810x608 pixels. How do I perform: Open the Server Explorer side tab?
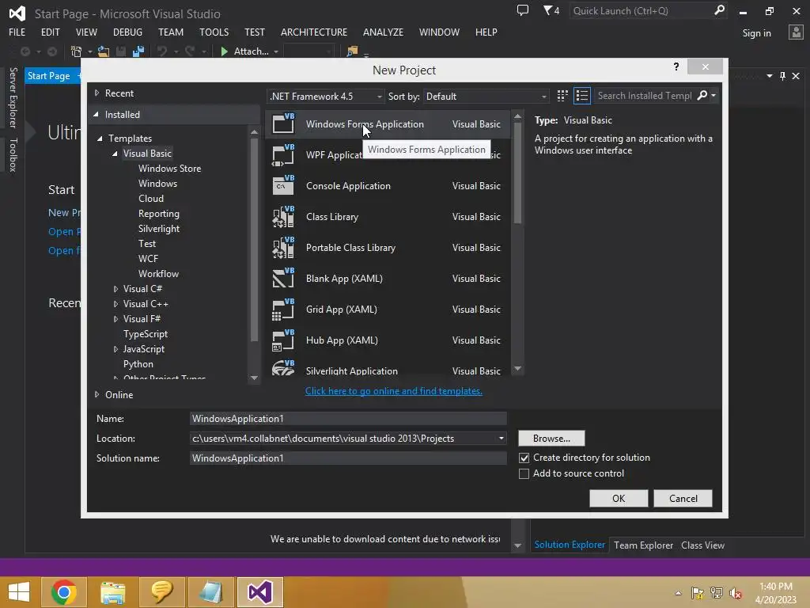point(13,97)
